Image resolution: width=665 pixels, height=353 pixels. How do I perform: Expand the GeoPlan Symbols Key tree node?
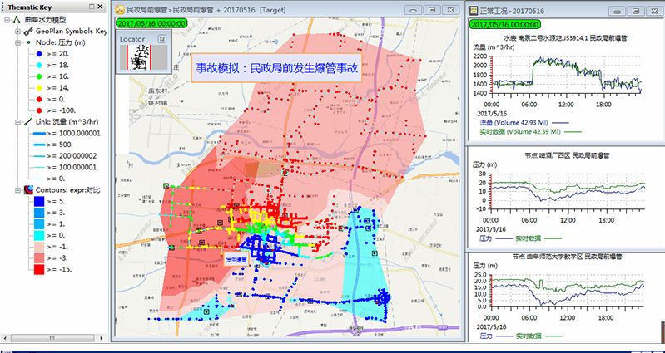click(18, 31)
